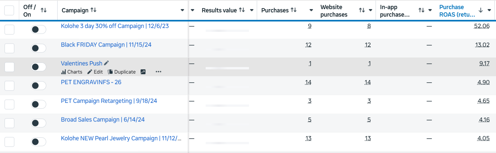Open the Purchase ROAS column dropdown
This screenshot has height=153, width=496.
point(489,10)
